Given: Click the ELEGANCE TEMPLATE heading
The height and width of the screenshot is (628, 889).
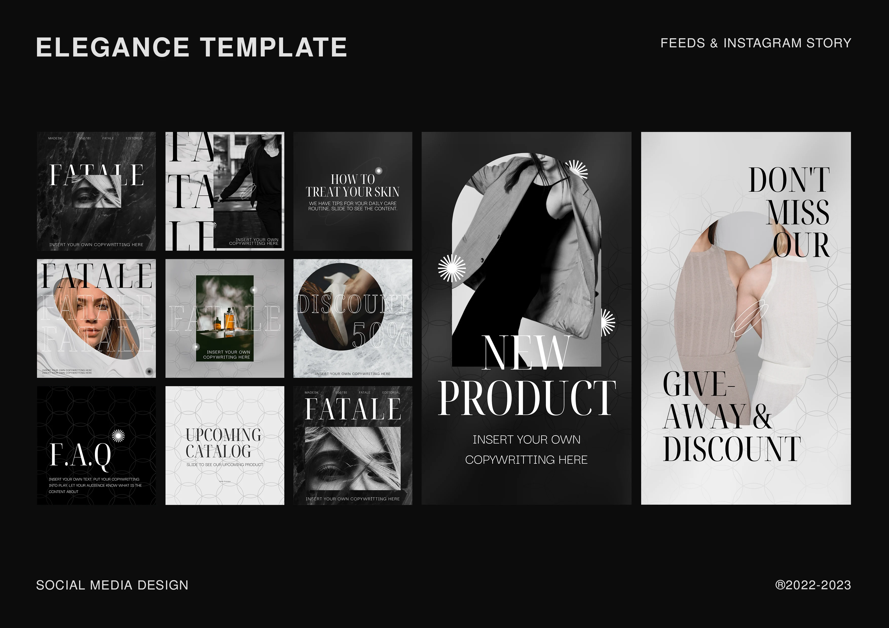Looking at the screenshot, I should pos(191,47).
